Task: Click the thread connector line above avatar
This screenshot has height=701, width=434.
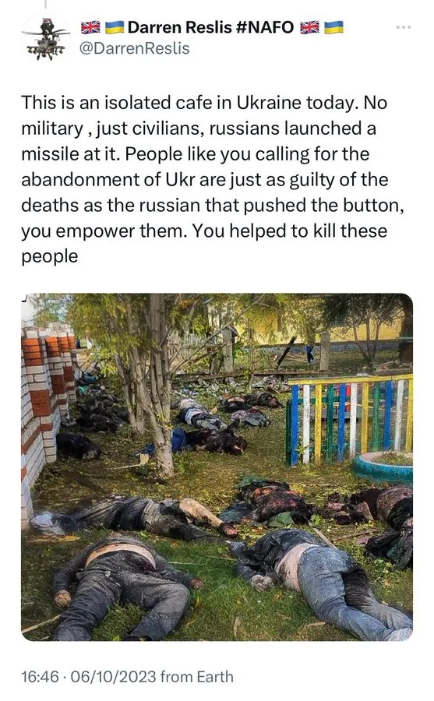Action: pyautogui.click(x=45, y=4)
